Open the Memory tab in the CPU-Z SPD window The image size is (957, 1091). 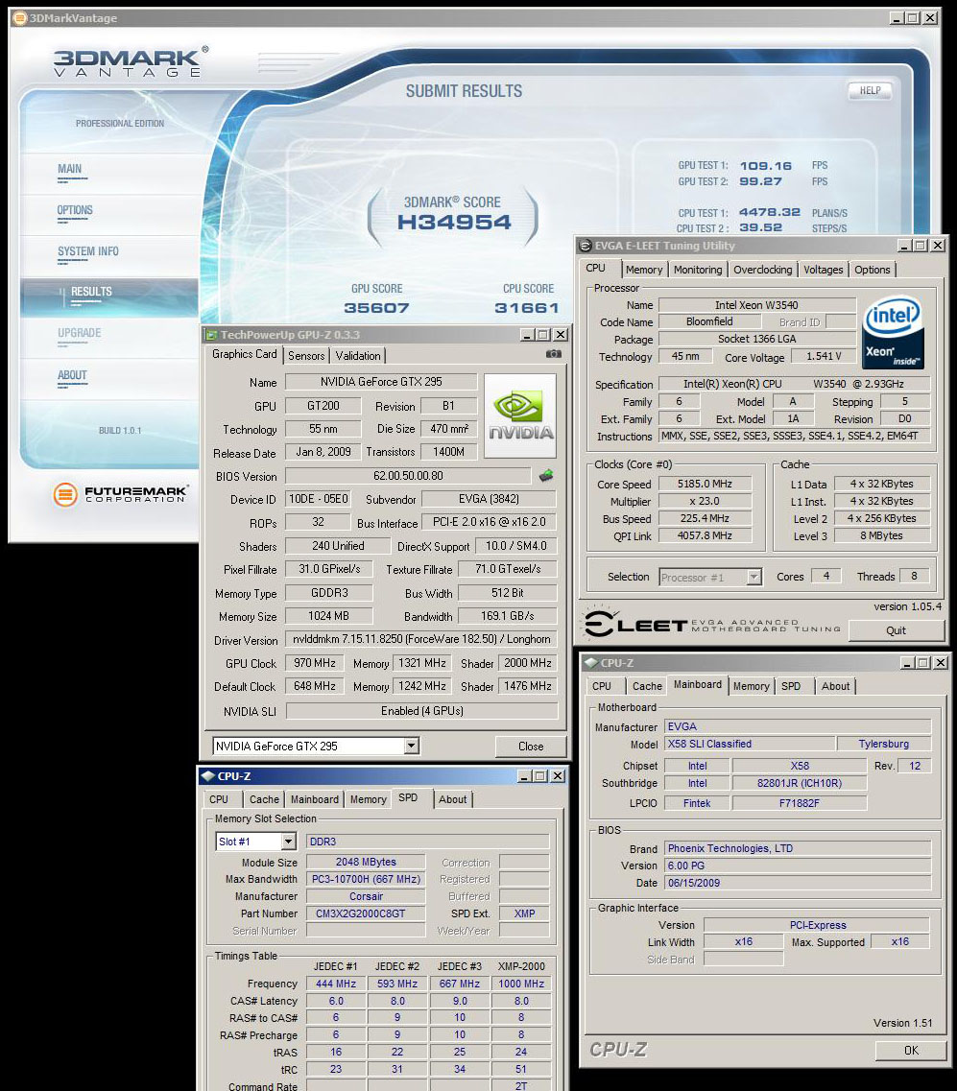369,799
